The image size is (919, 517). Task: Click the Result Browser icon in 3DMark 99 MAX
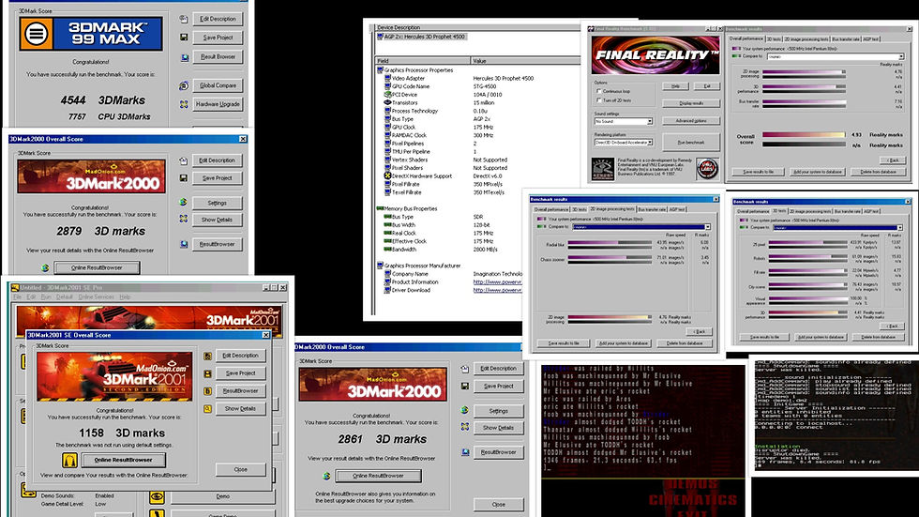click(x=184, y=57)
